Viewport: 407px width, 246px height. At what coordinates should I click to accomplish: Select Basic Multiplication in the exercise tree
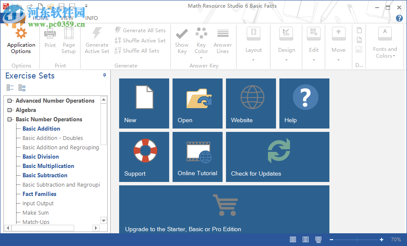48,166
